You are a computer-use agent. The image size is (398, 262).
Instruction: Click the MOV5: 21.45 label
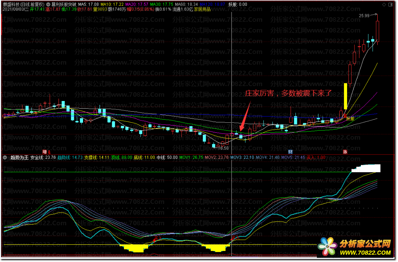(294, 158)
